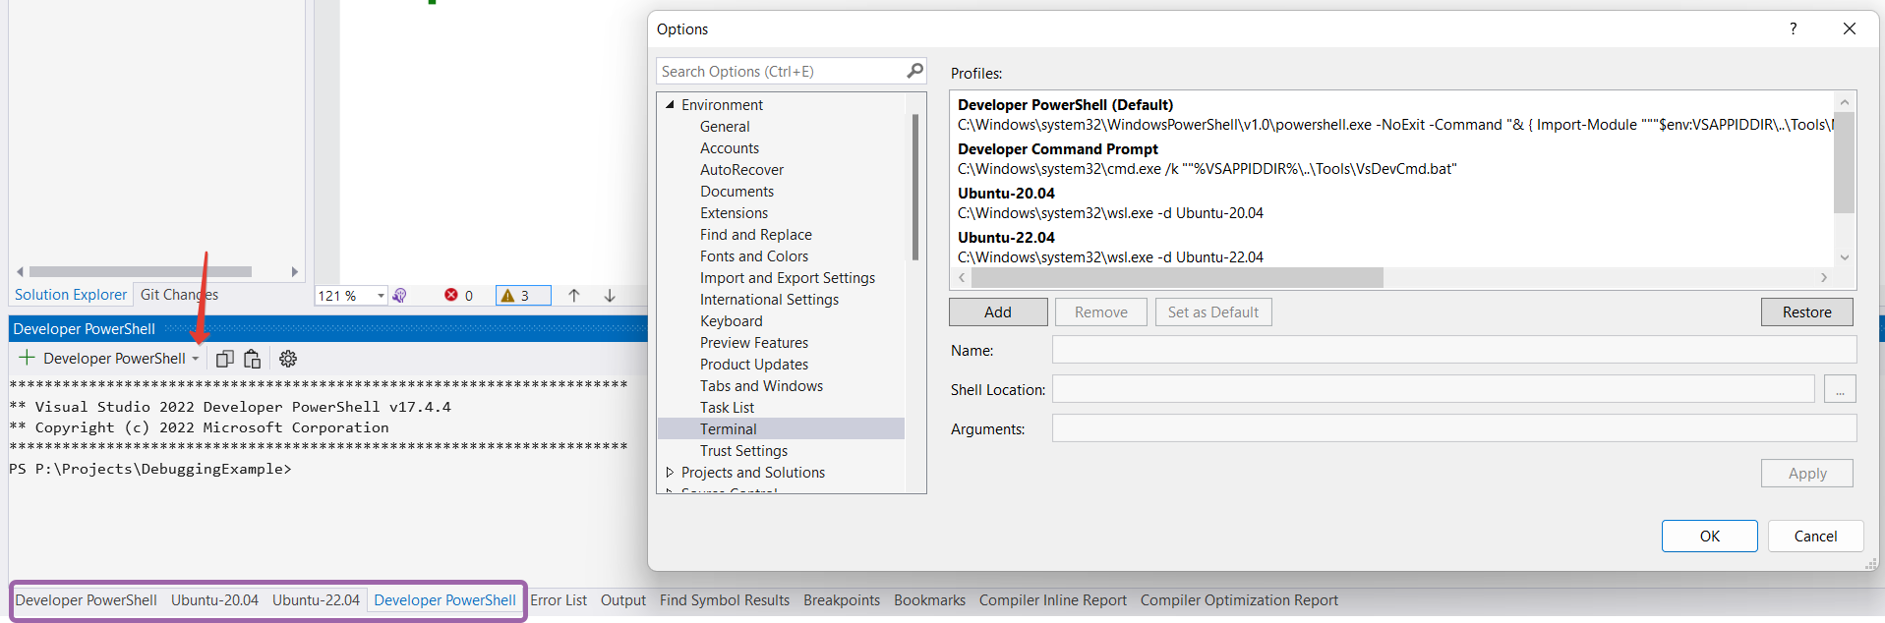Select Task List option

(x=727, y=407)
